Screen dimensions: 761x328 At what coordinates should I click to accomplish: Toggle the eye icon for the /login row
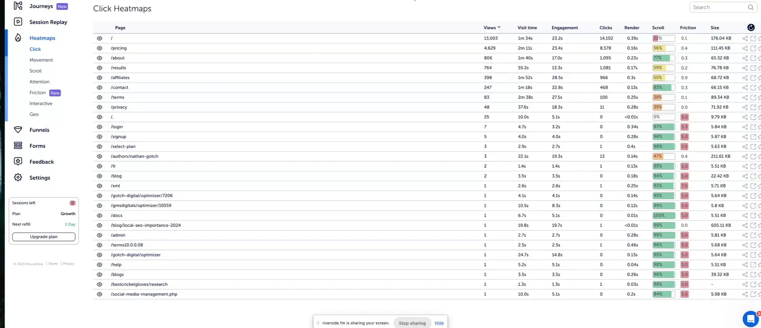[99, 127]
